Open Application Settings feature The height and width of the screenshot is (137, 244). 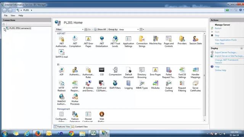click(128, 41)
